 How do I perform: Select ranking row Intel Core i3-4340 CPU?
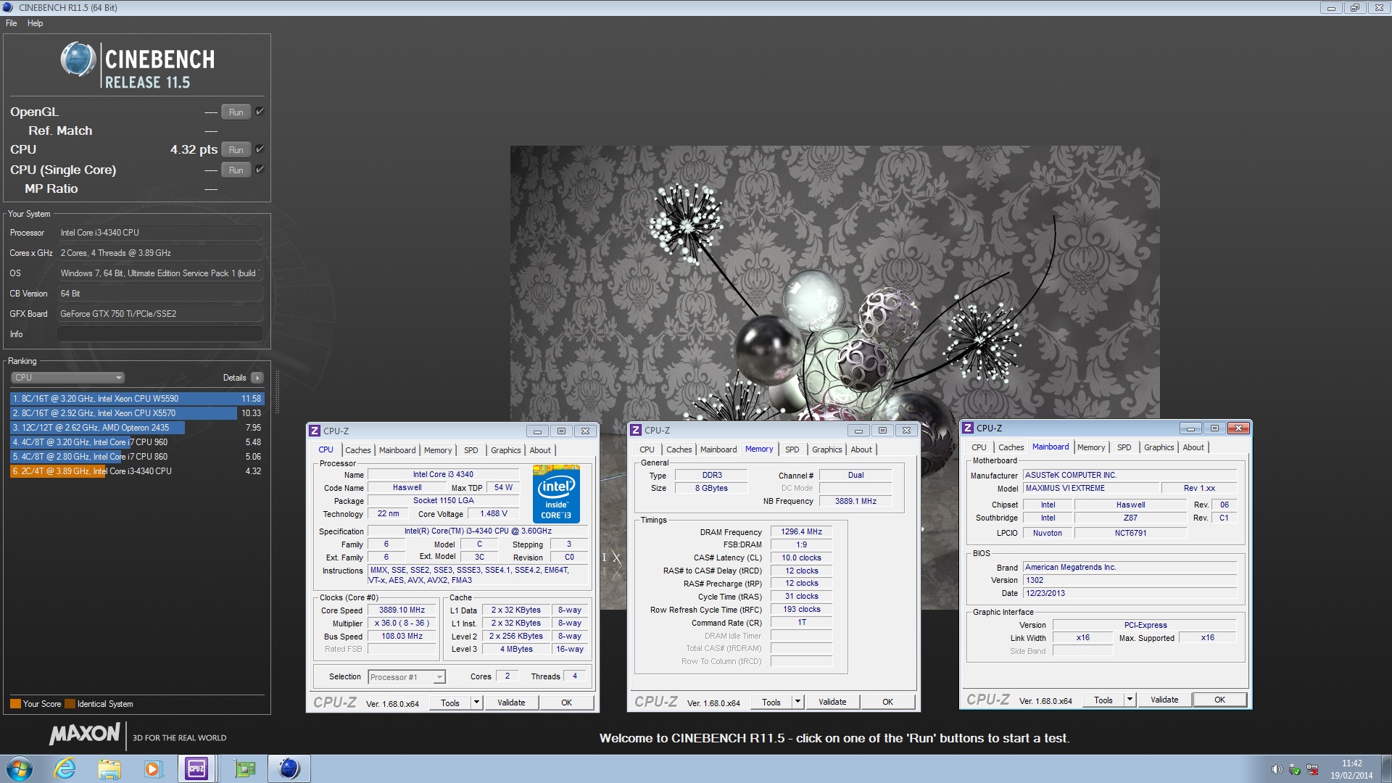137,471
